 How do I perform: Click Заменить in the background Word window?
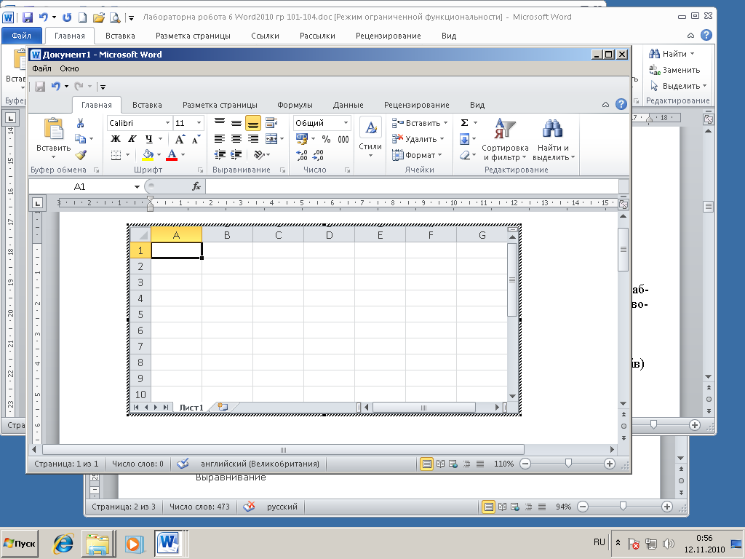674,70
